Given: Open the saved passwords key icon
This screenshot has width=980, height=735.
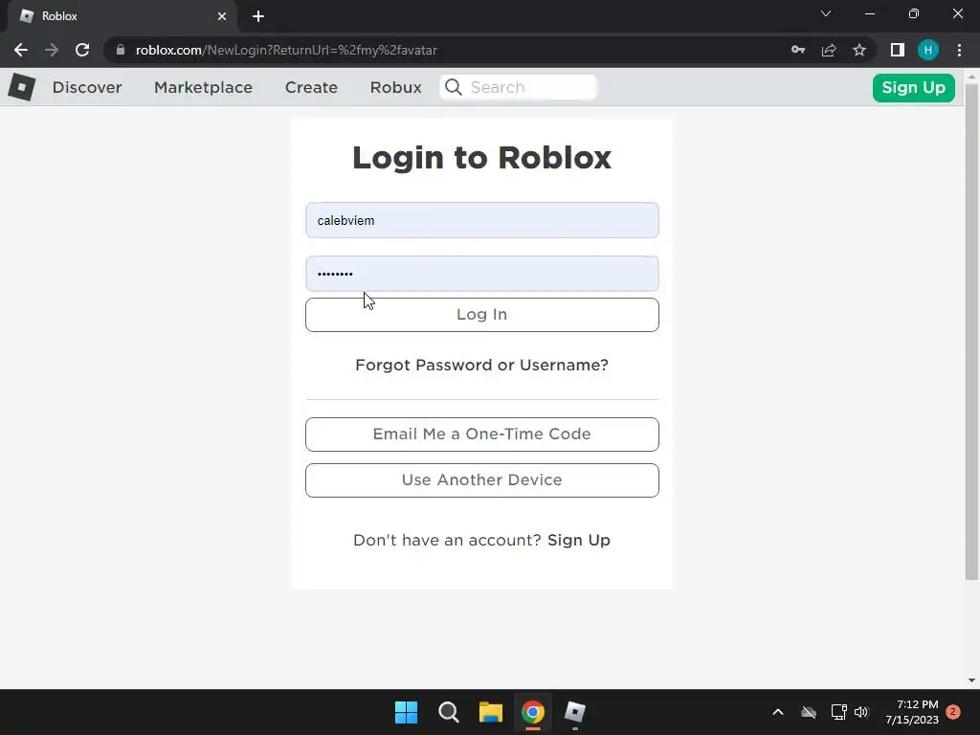Looking at the screenshot, I should pos(798,50).
